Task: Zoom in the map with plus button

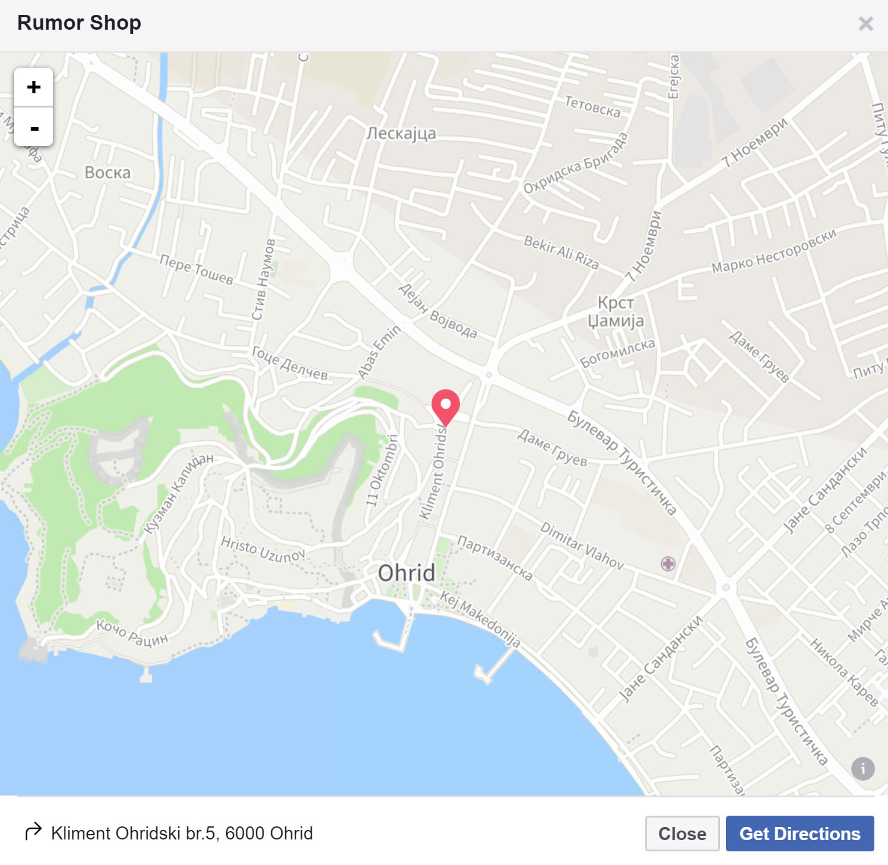Action: (x=34, y=87)
